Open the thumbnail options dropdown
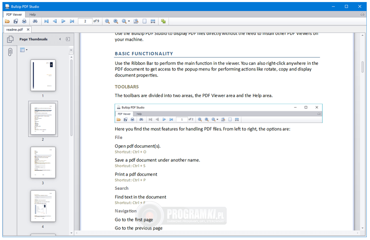 tap(23, 50)
